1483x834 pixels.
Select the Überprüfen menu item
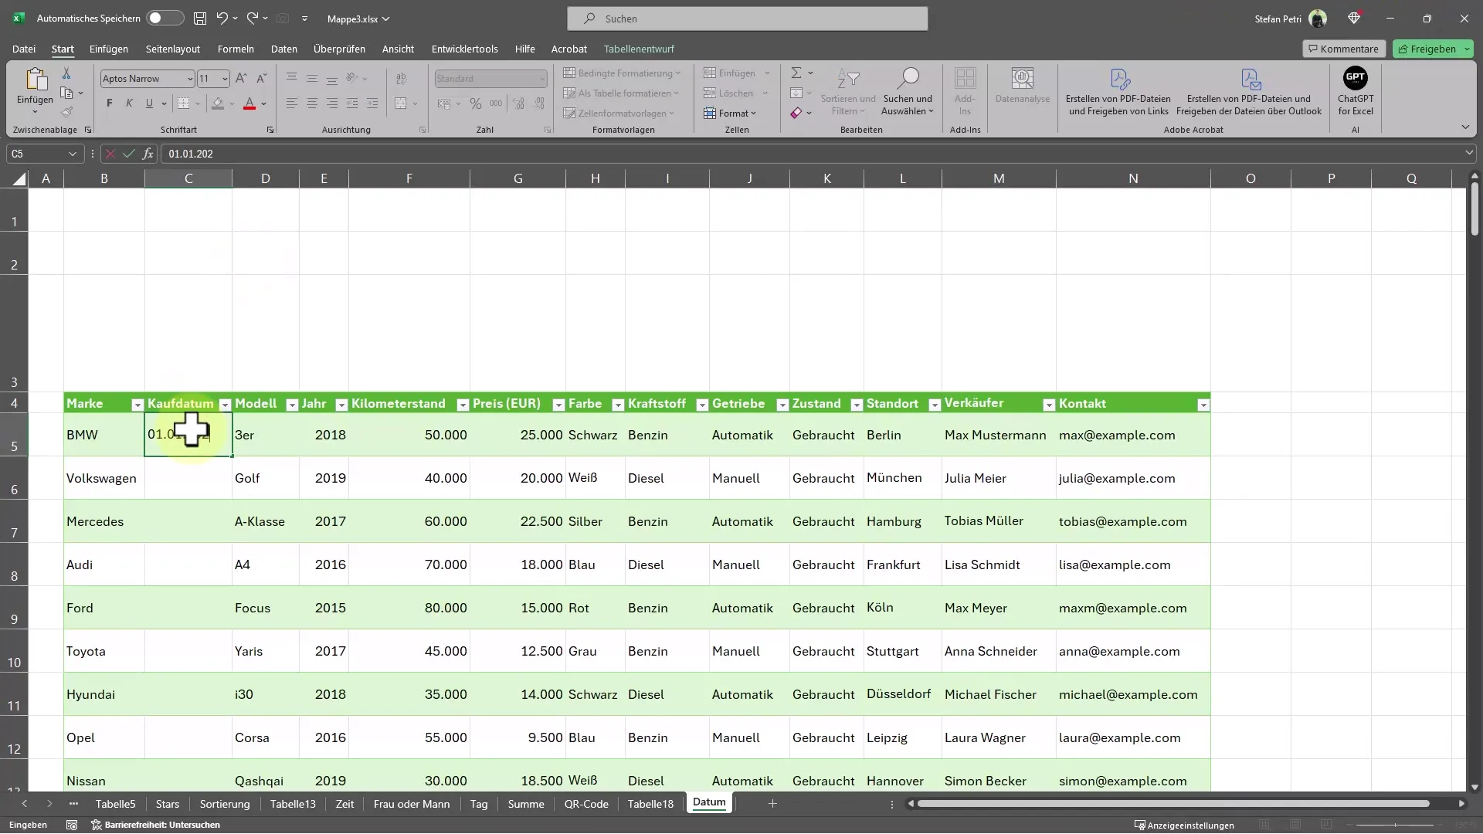click(340, 48)
